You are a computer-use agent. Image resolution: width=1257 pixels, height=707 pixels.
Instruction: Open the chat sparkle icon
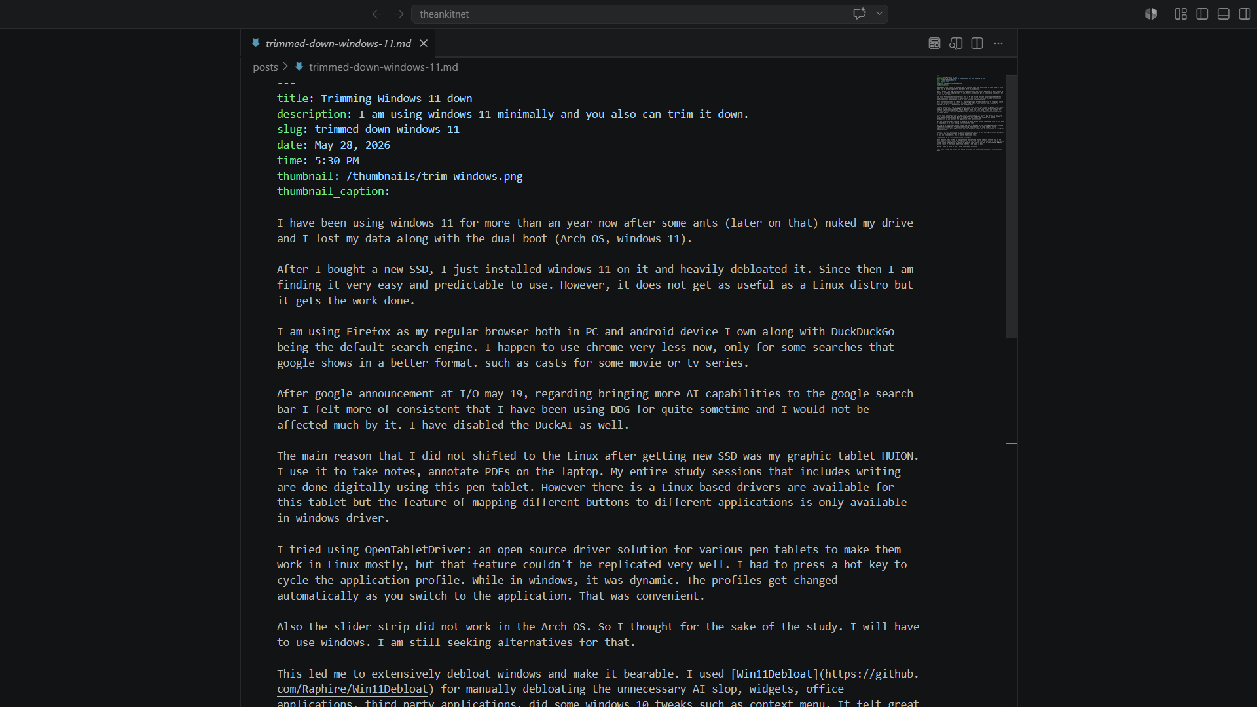tap(860, 14)
